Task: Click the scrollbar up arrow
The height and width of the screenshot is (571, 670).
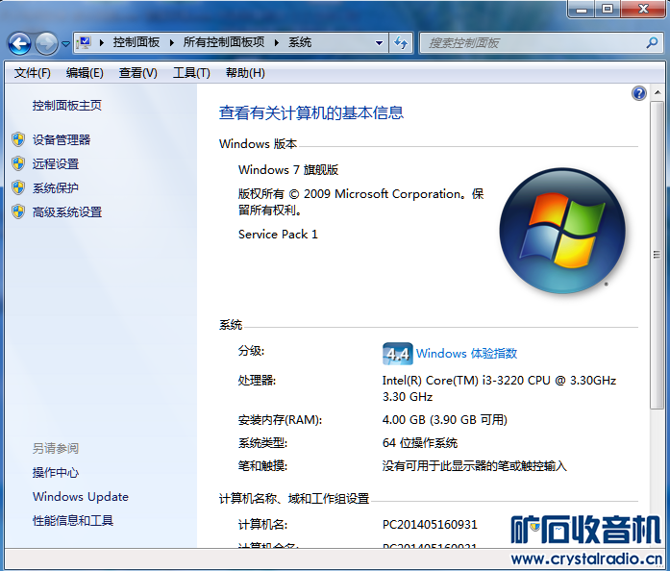Action: click(658, 92)
